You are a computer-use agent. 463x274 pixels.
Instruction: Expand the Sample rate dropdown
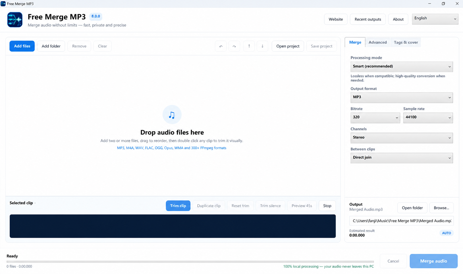[428, 117]
